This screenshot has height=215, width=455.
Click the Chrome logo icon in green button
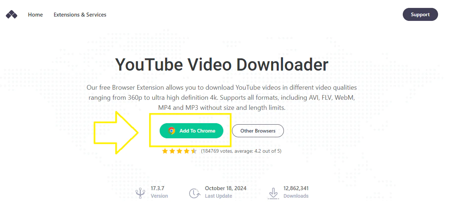coord(172,131)
